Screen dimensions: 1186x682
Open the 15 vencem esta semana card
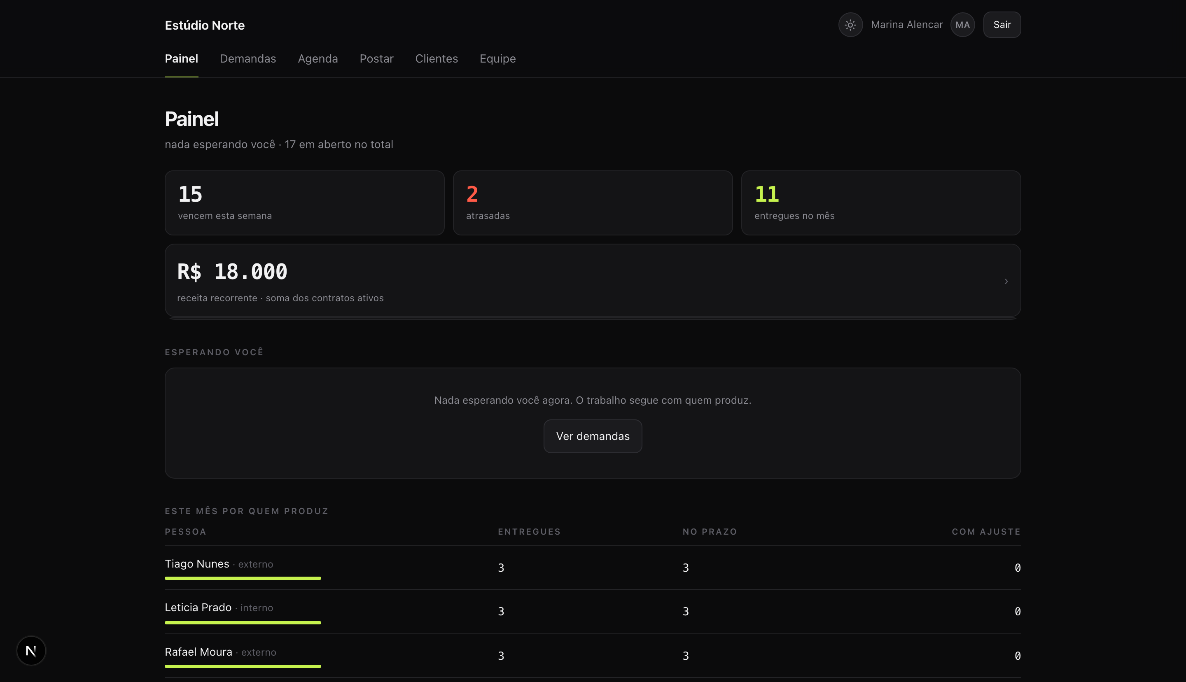click(304, 203)
